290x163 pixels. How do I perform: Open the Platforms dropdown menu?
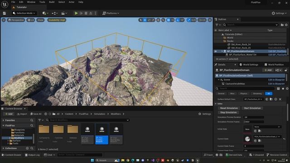pos(111,13)
